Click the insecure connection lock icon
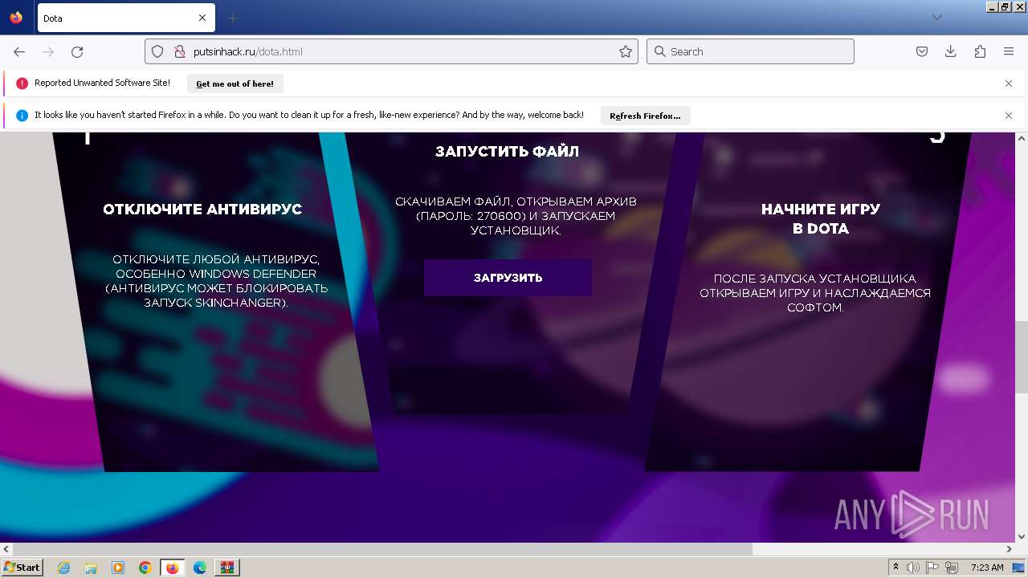Image resolution: width=1028 pixels, height=578 pixels. pos(179,51)
